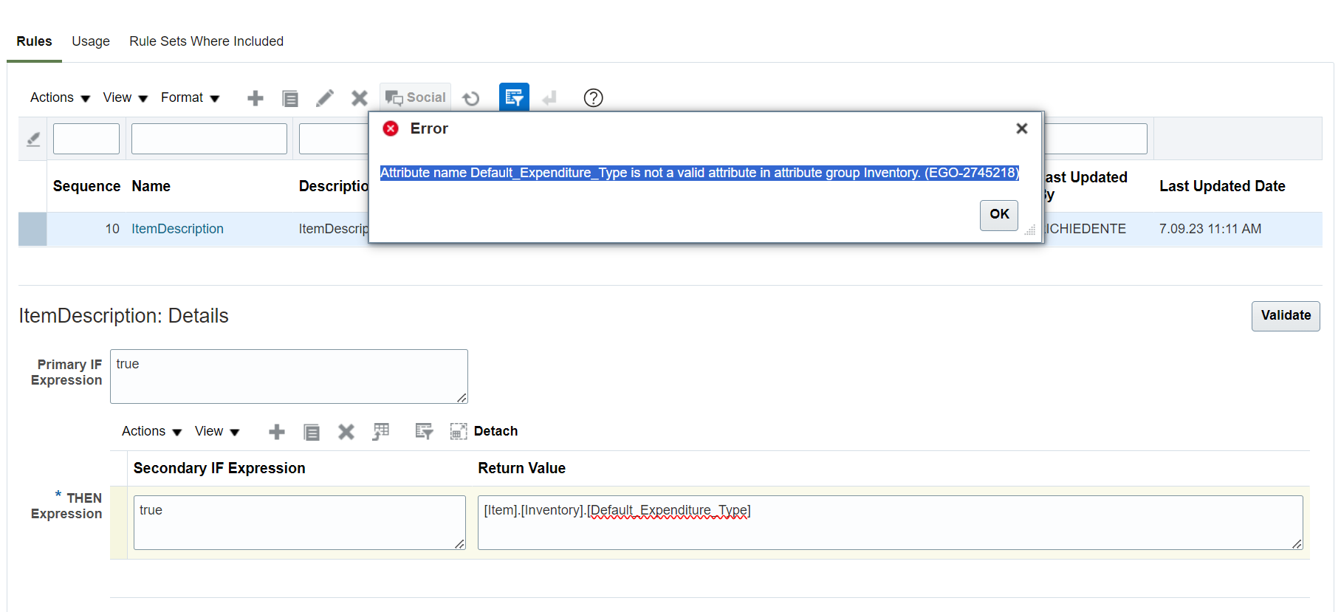Open the Actions menu above Secondary IF Expression
The width and height of the screenshot is (1341, 612).
[151, 431]
